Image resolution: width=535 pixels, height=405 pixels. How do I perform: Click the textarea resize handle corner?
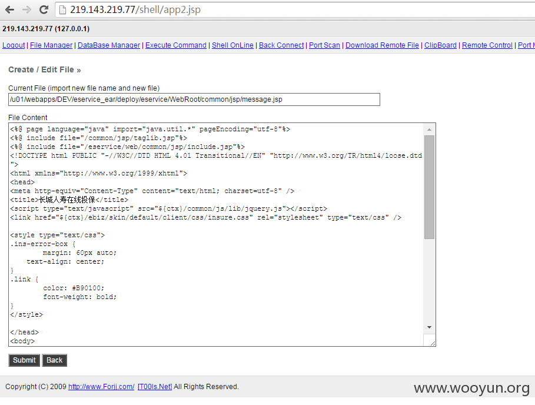pos(433,343)
